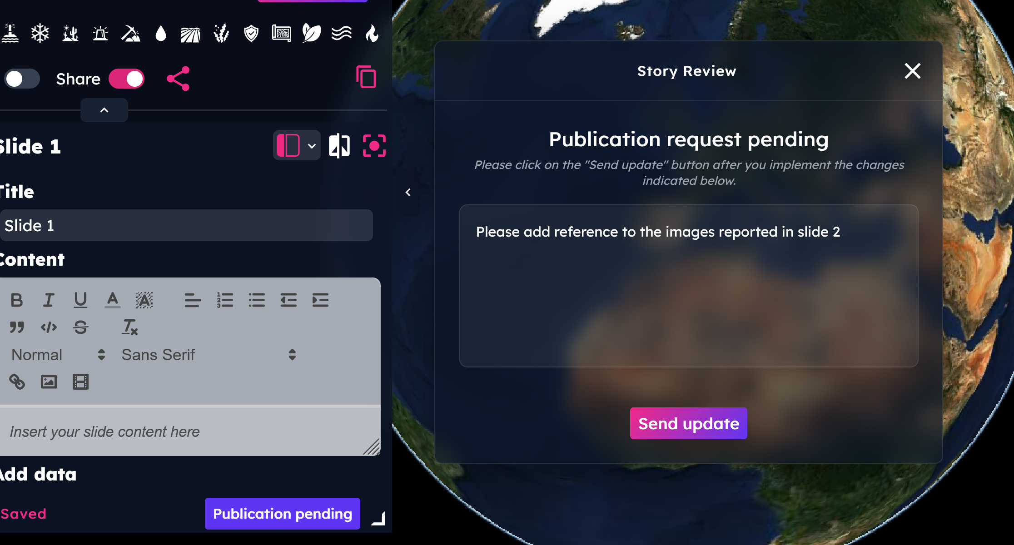Enable the gray toggle left of Share
Screen dimensions: 1014x545
click(22, 79)
